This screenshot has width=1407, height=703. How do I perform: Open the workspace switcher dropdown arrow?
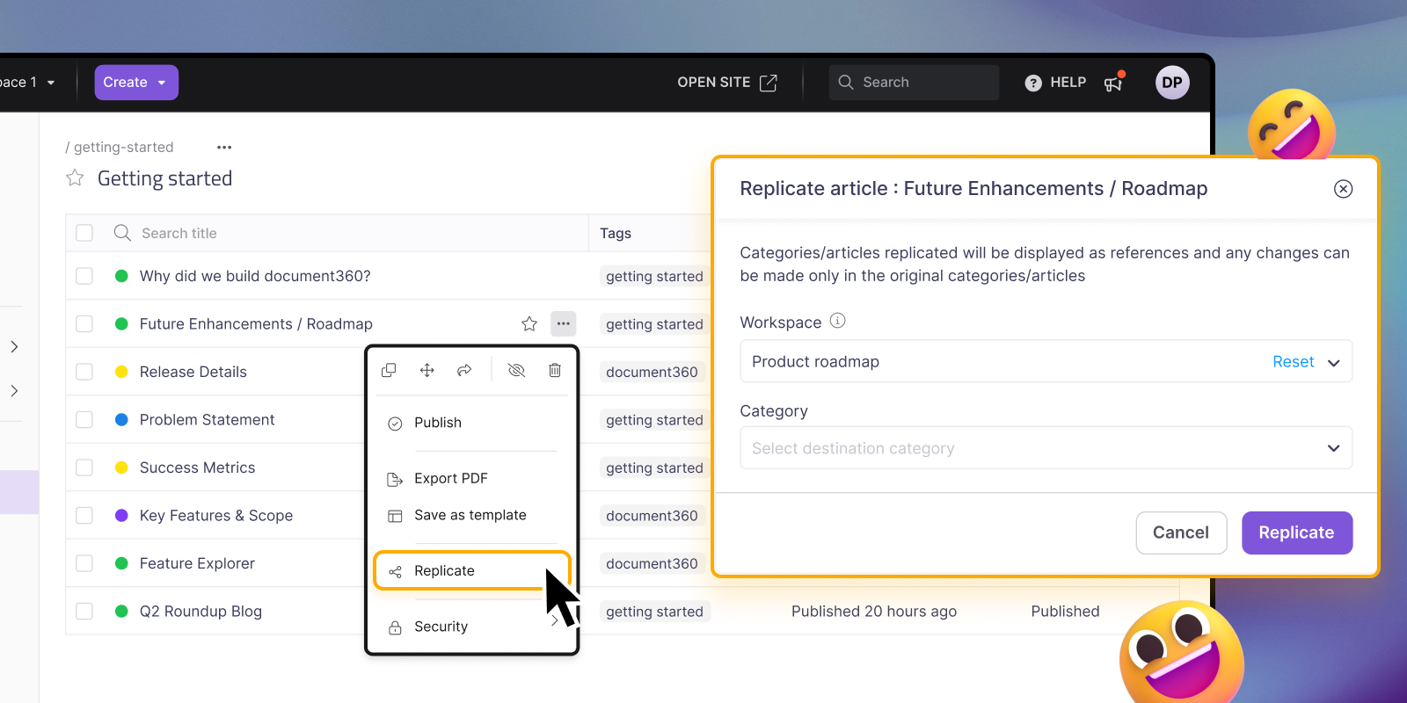point(51,83)
